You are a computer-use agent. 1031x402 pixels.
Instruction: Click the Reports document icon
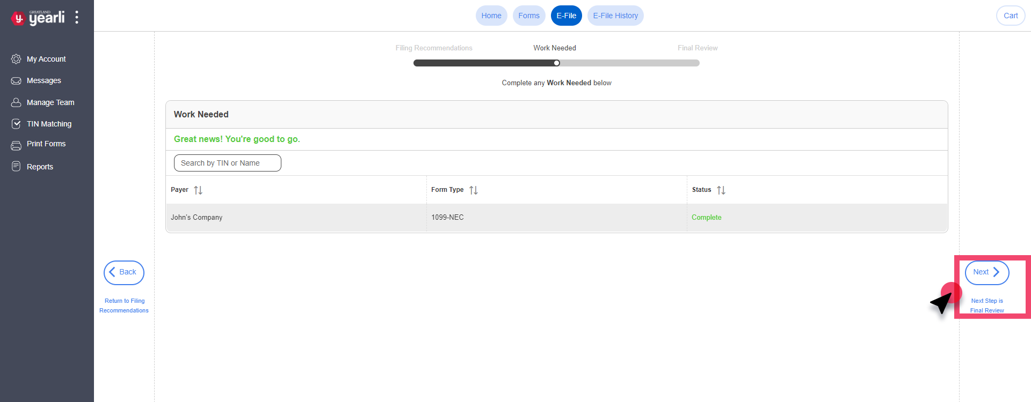(x=16, y=167)
